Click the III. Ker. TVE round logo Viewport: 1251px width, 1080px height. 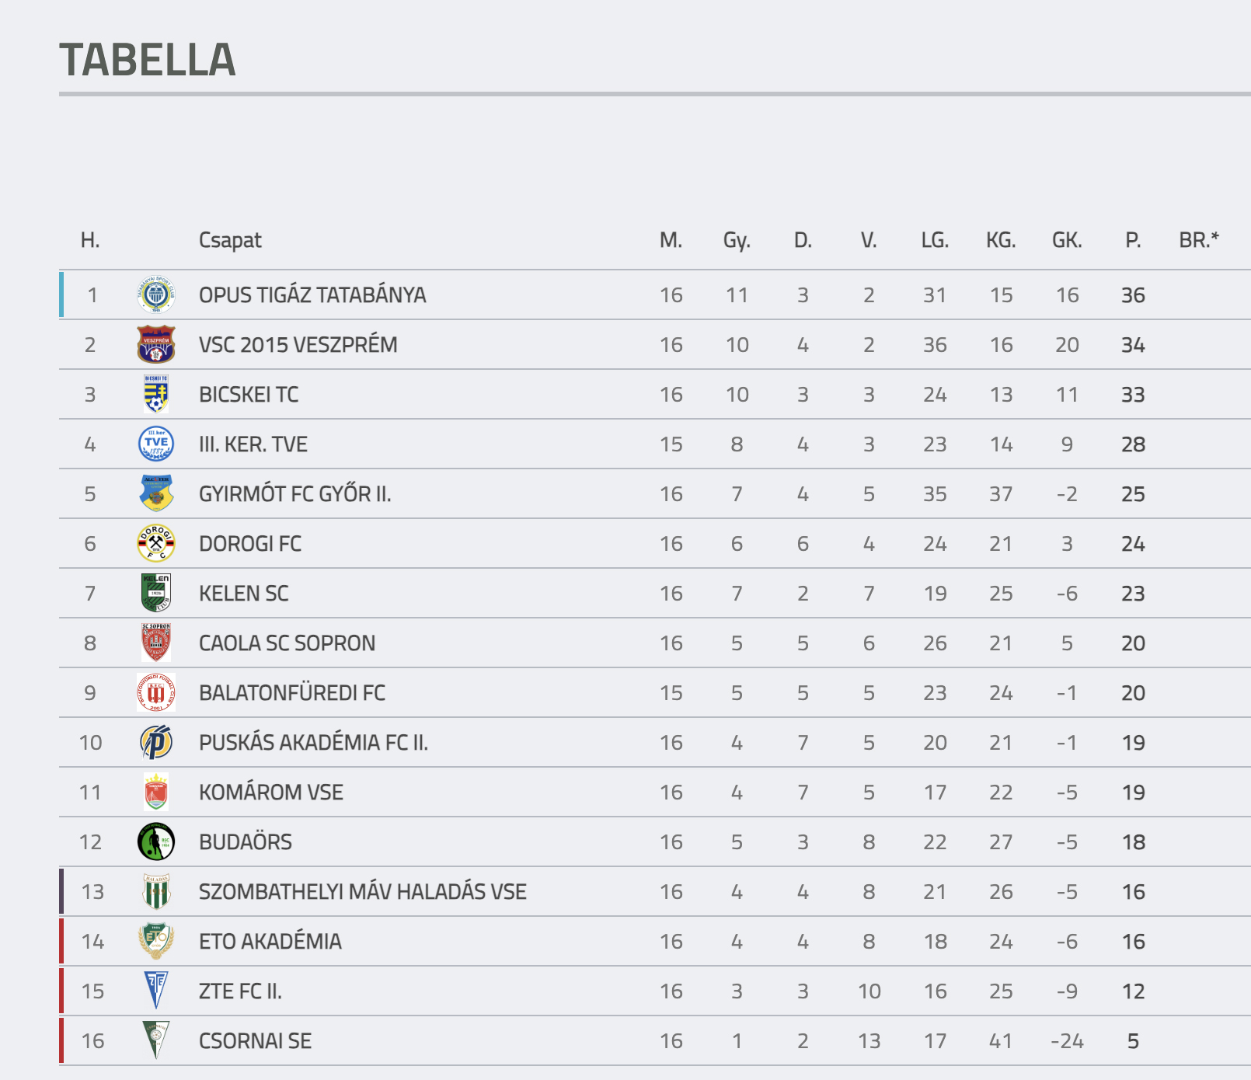[x=156, y=444]
